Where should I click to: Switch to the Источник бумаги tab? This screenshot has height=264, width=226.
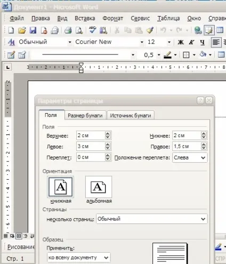click(x=131, y=116)
